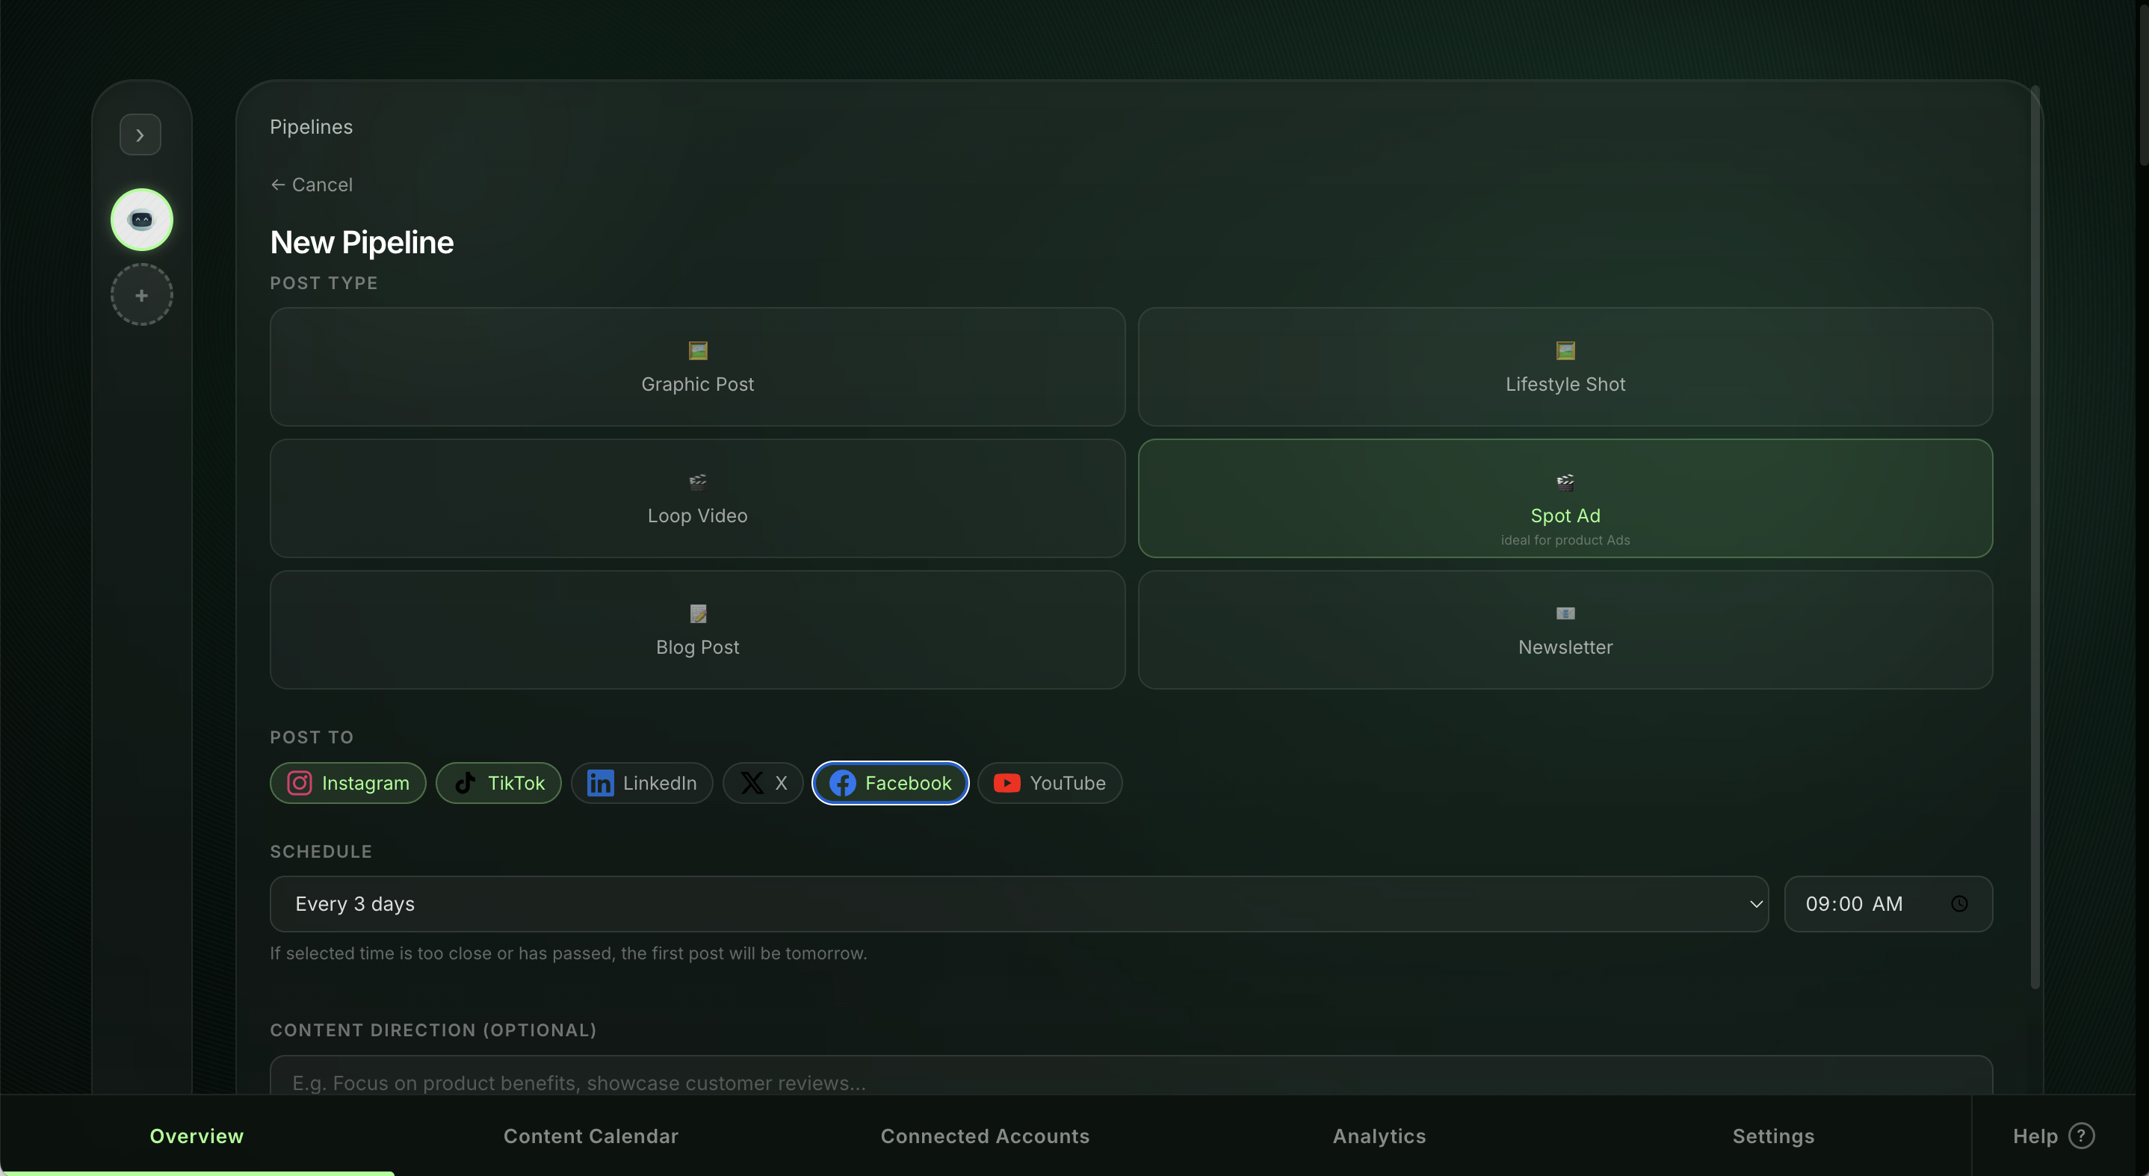Image resolution: width=2149 pixels, height=1176 pixels.
Task: Go to Connected Accounts tab
Action: [984, 1136]
